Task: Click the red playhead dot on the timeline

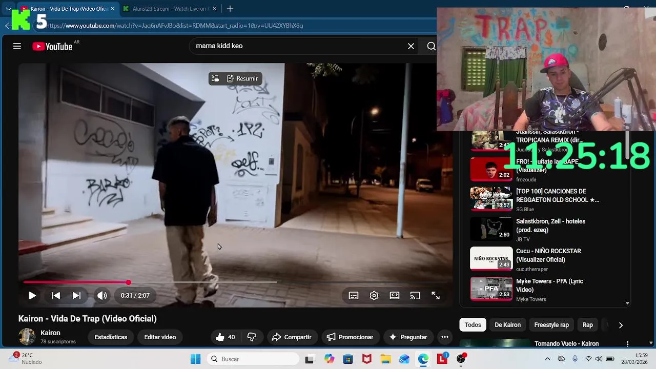Action: (128, 282)
